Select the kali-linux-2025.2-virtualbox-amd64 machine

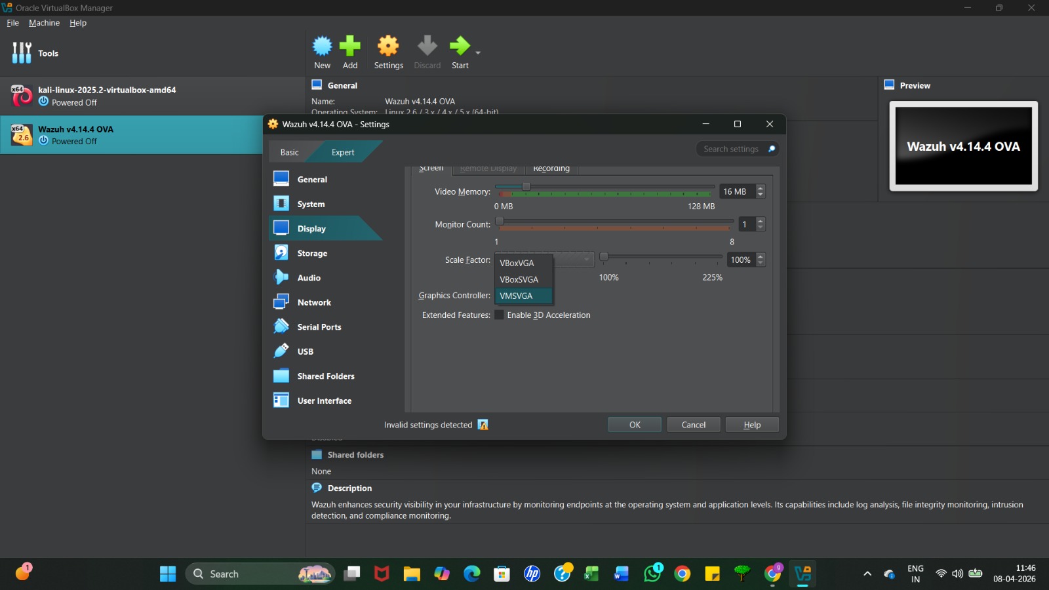[153, 96]
